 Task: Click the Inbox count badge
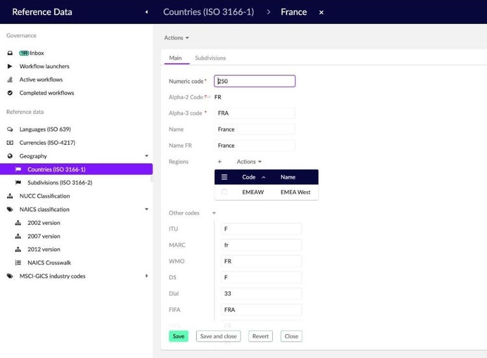pos(24,53)
